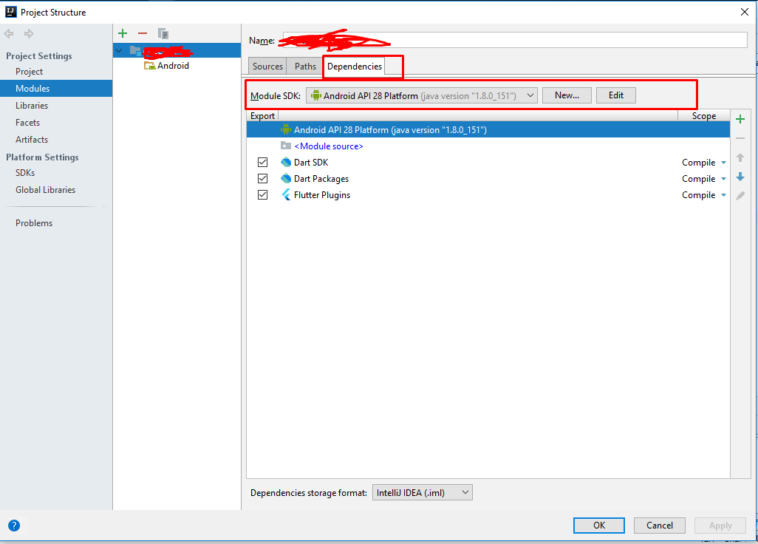Remove selected module with red minus icon

pyautogui.click(x=143, y=33)
